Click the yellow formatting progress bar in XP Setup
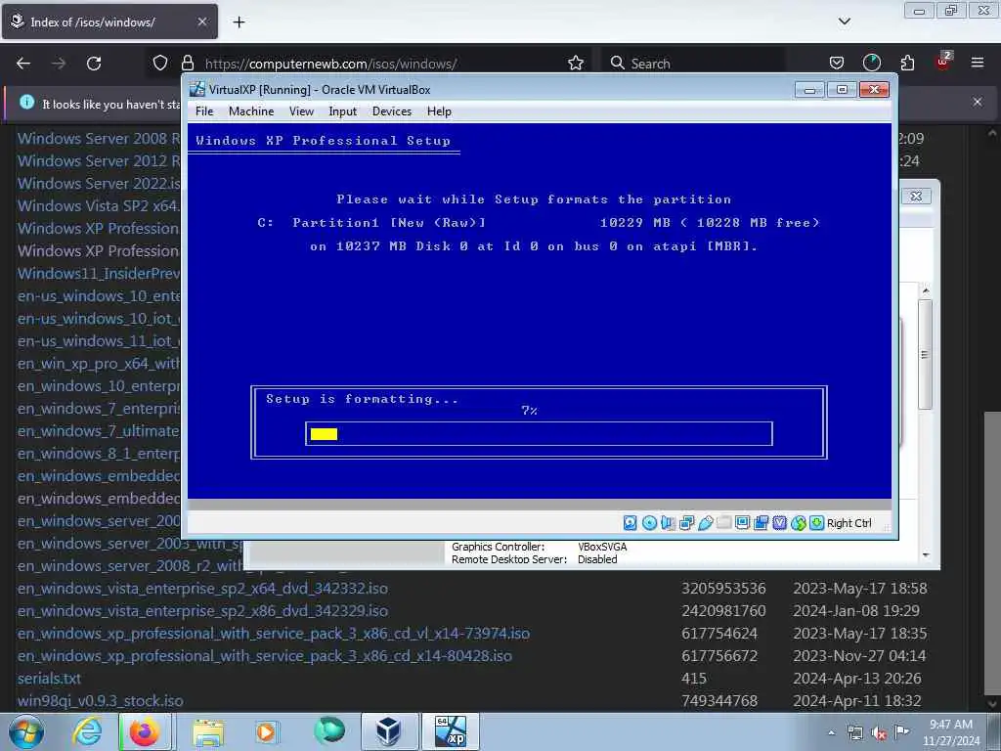 [x=324, y=434]
